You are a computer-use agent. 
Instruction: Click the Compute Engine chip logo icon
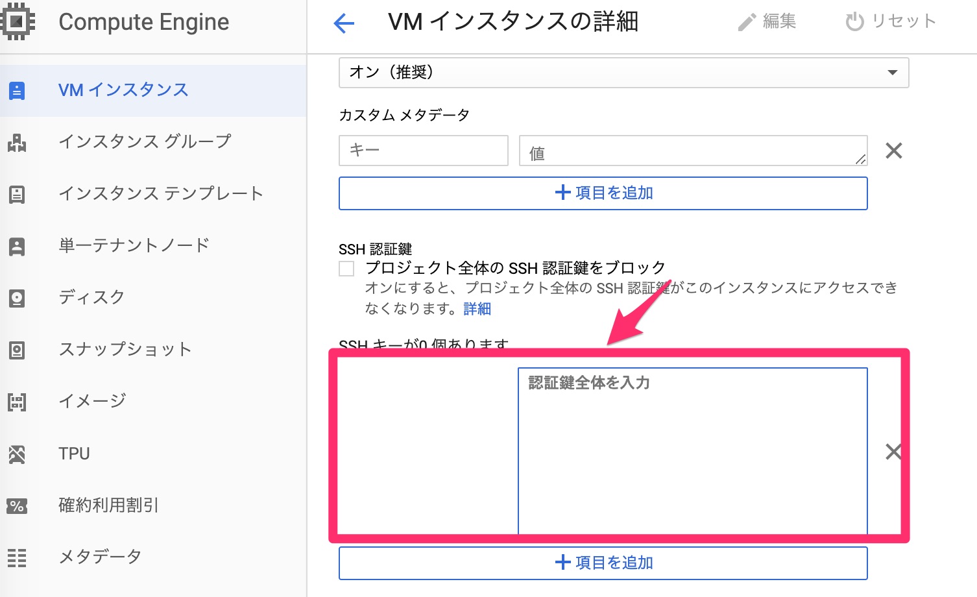[x=17, y=21]
